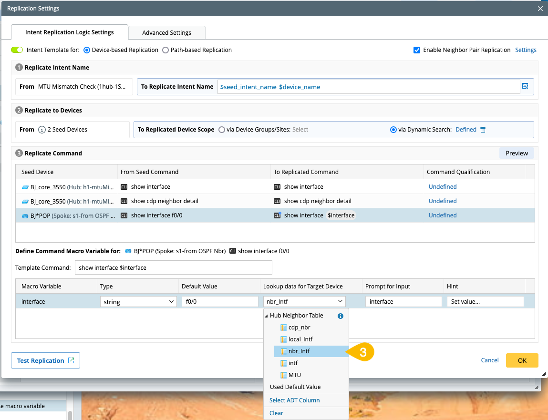Click the CLI icon for show cdp neighbor detail
548x420 pixels.
click(x=124, y=201)
